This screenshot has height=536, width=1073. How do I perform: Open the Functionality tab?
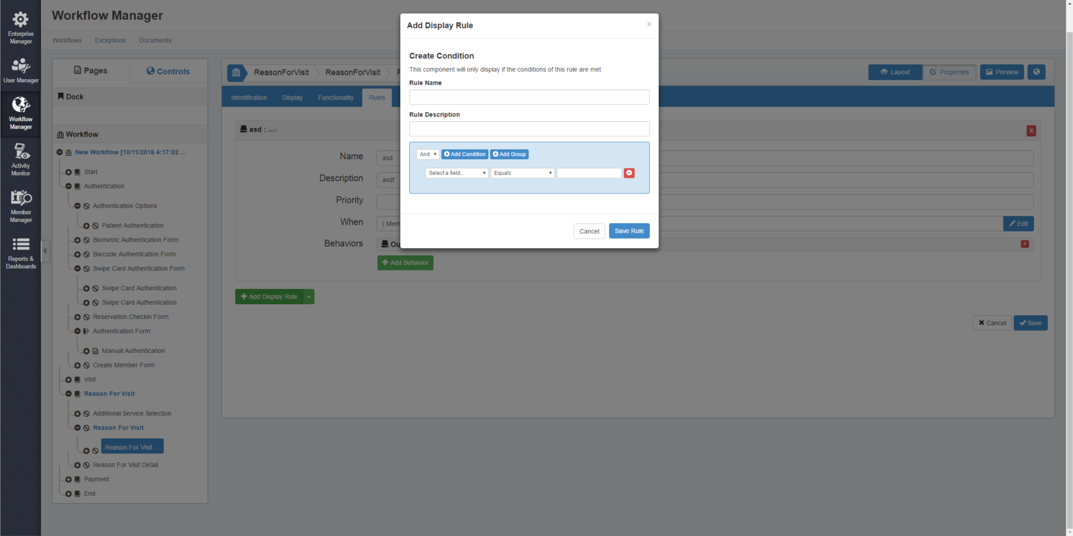click(x=335, y=98)
